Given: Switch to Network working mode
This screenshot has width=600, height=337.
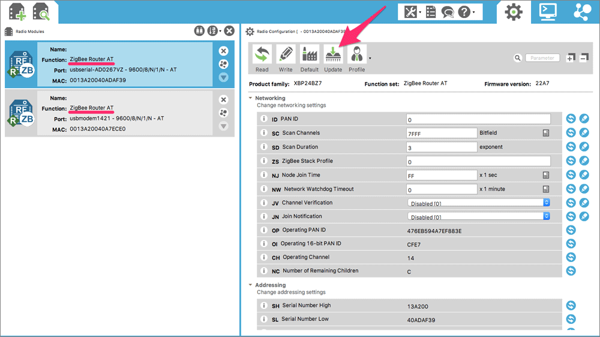Looking at the screenshot, I should coord(582,12).
